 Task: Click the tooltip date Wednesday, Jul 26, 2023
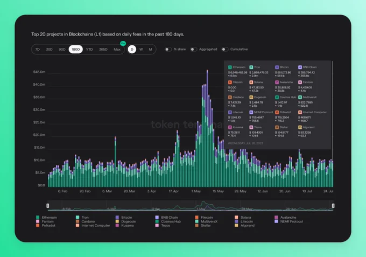245,143
